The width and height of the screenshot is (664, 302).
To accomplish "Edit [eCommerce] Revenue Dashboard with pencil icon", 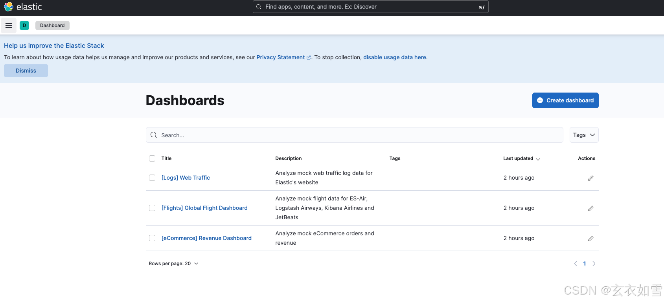I will tap(590, 238).
